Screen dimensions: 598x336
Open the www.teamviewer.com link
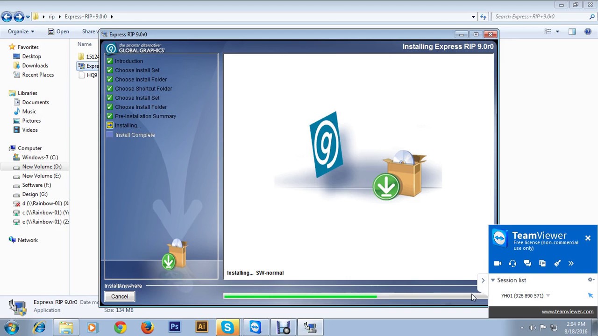coord(568,312)
